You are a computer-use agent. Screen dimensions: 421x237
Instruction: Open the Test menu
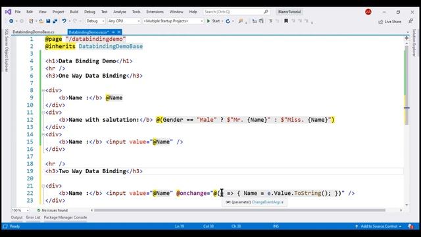click(x=104, y=12)
